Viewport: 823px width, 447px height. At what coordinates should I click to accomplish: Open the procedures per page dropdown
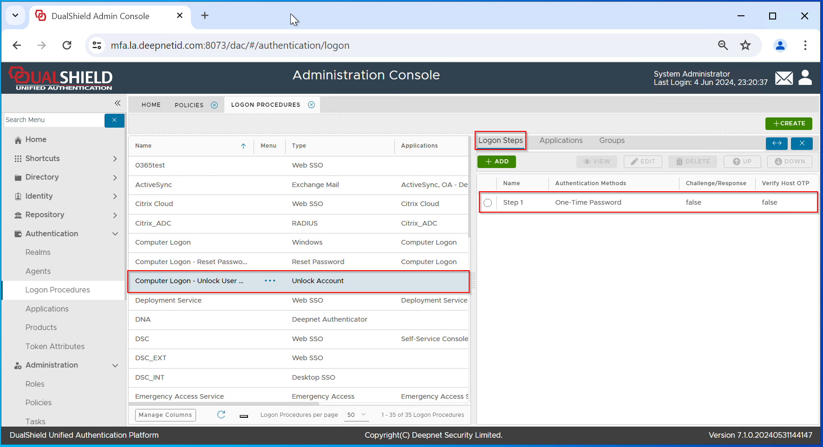pyautogui.click(x=356, y=415)
